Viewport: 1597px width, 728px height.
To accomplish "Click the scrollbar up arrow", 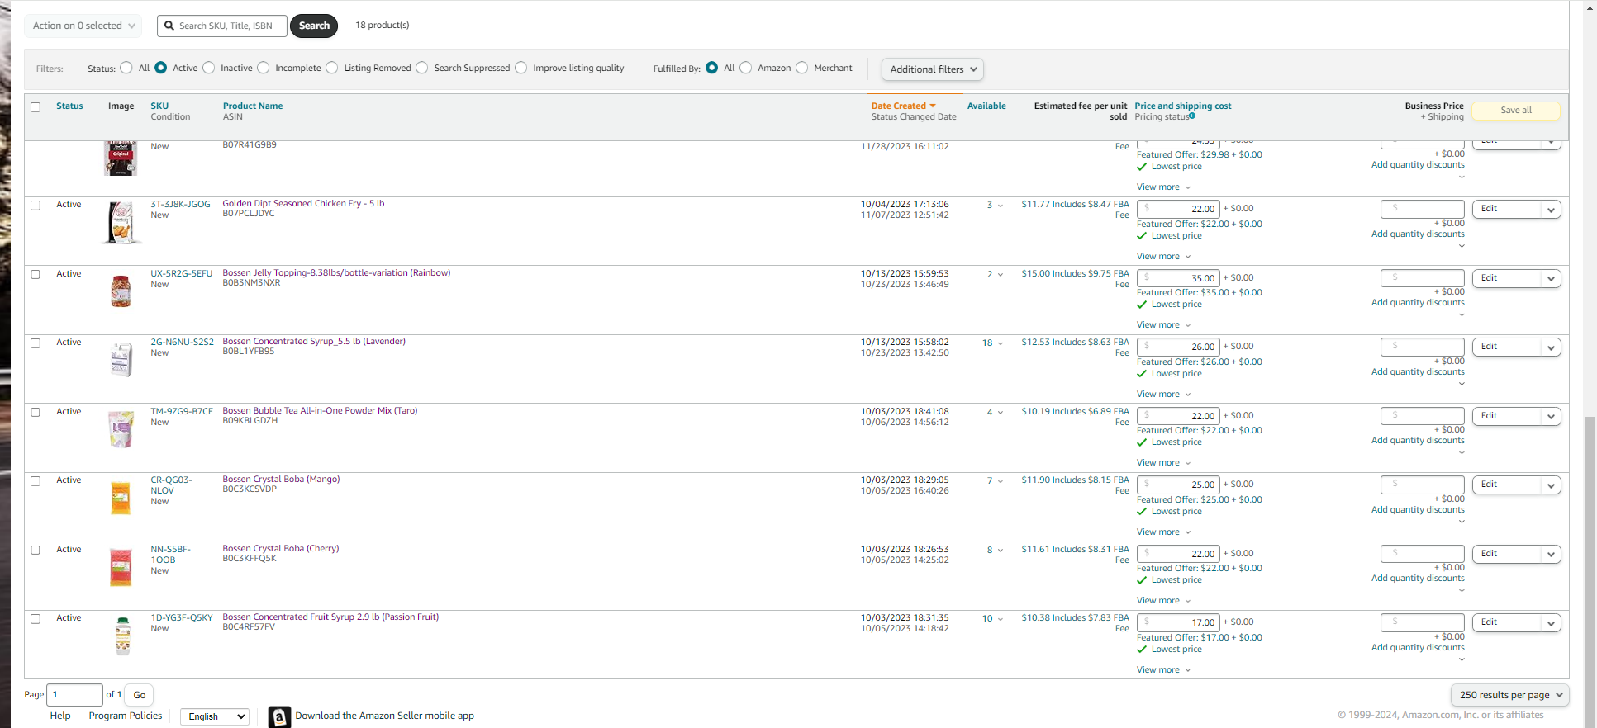I will point(1590,7).
